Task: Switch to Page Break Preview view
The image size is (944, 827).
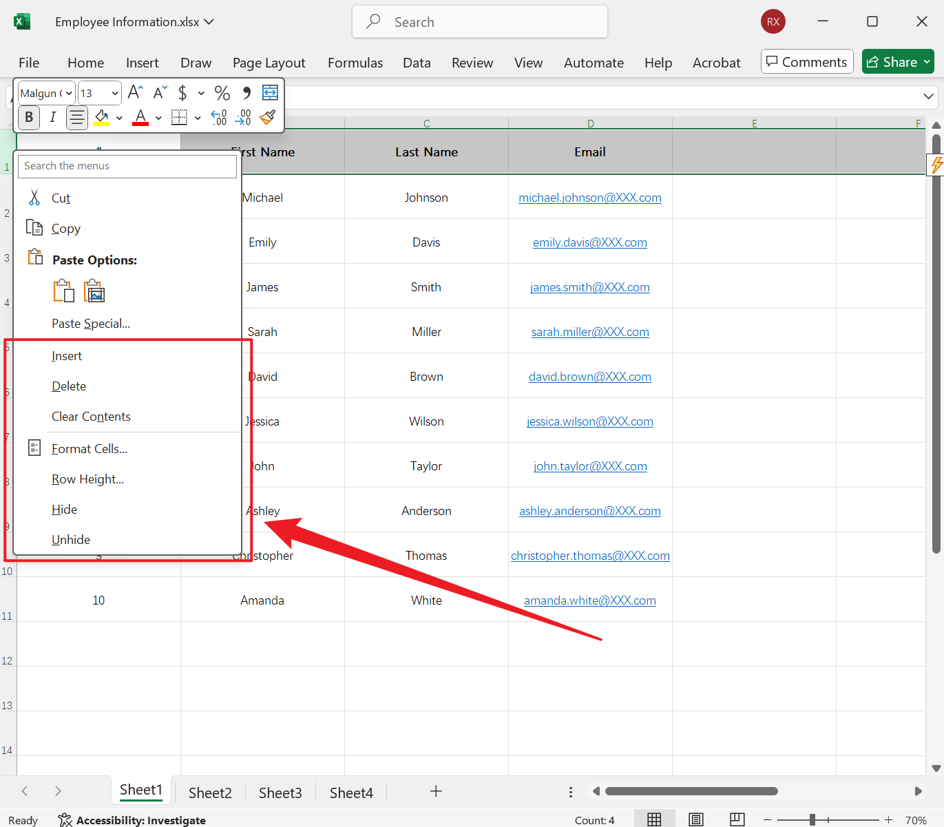Action: 737,819
